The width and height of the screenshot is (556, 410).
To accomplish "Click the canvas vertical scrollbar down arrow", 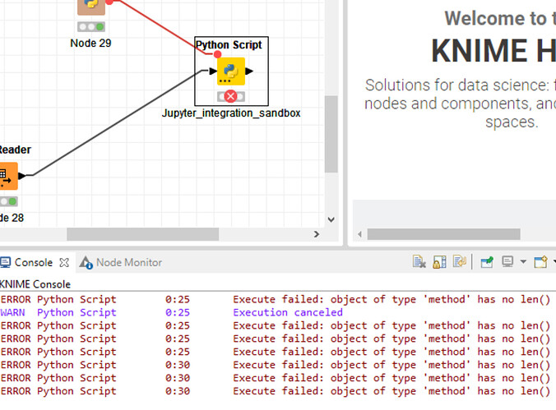I will click(331, 219).
